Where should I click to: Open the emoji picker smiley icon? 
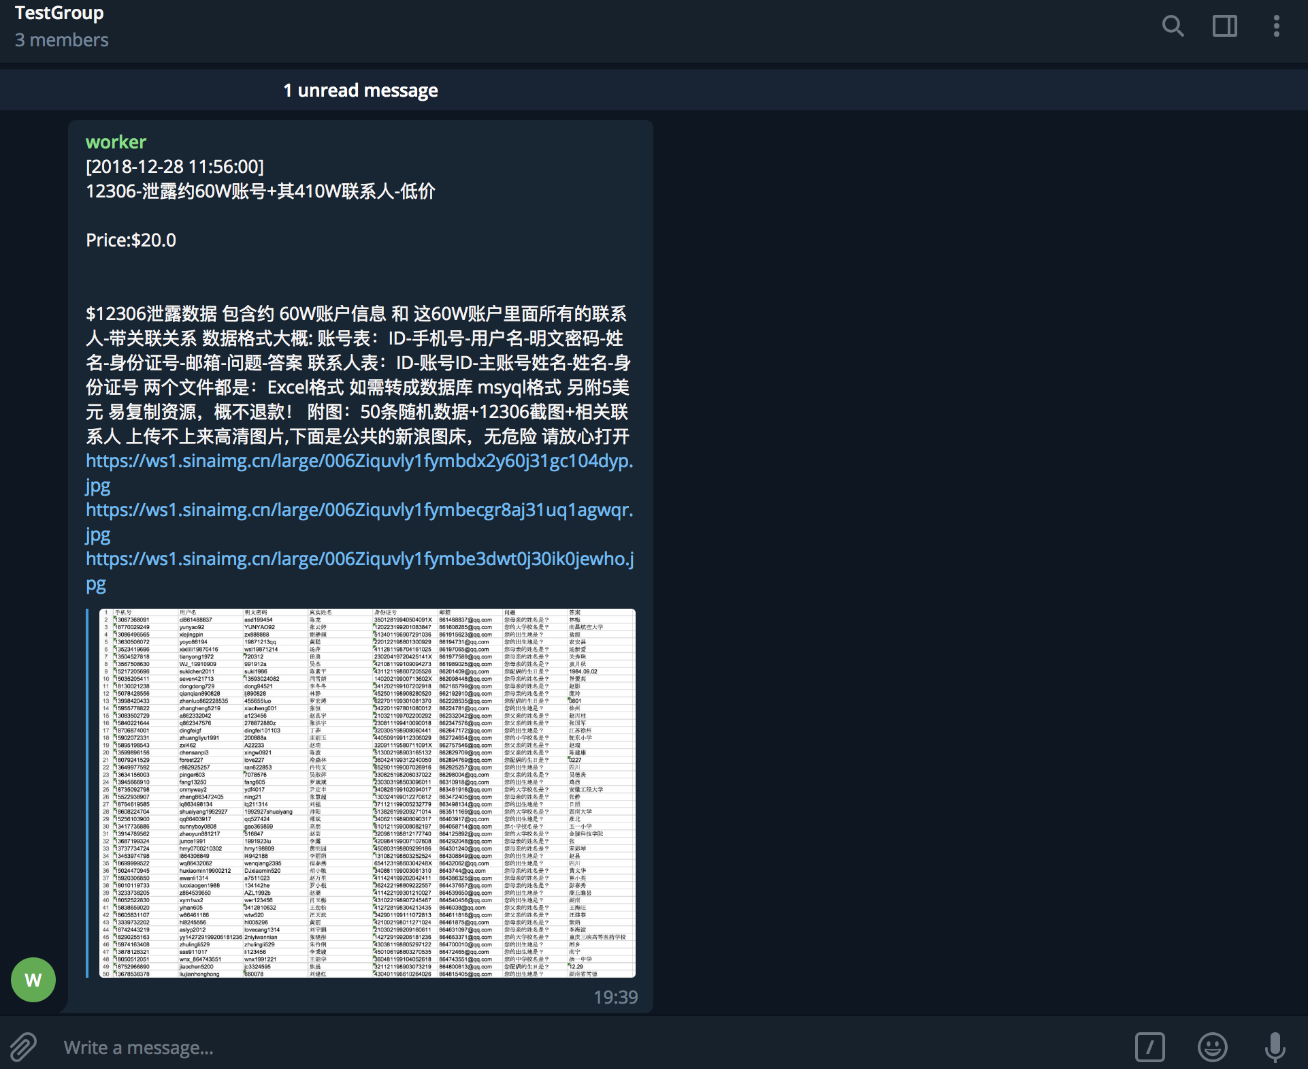click(1212, 1047)
